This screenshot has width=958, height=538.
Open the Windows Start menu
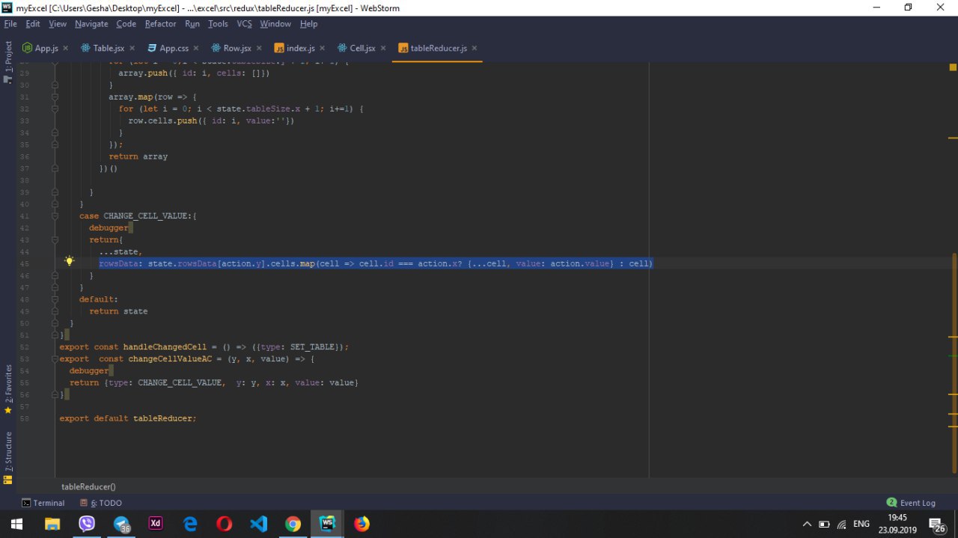pyautogui.click(x=16, y=524)
